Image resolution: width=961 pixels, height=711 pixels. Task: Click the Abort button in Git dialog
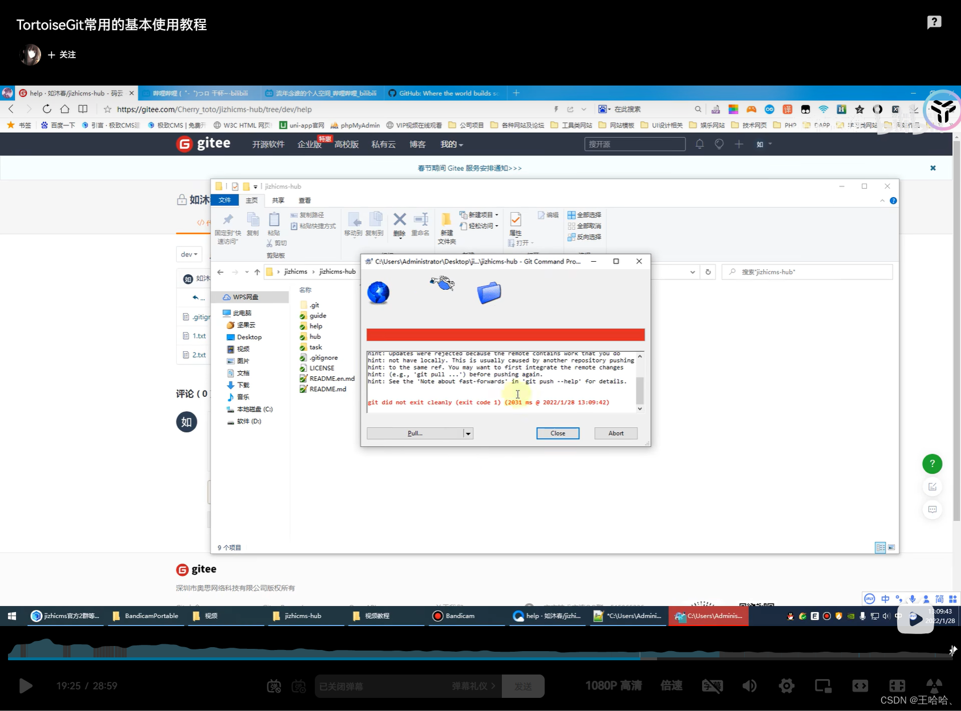point(616,433)
